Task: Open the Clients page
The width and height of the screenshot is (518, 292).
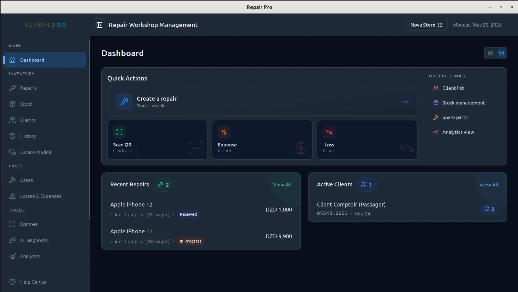Action: click(x=45, y=120)
